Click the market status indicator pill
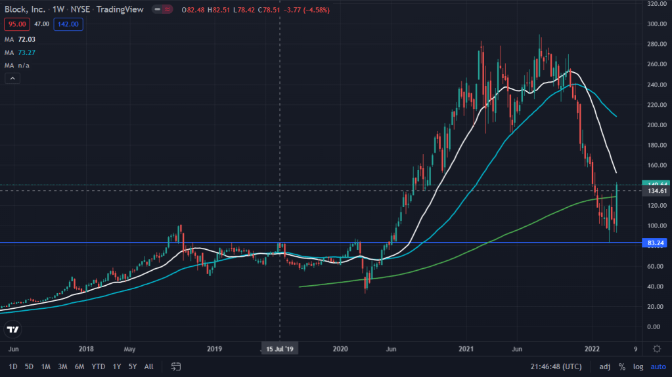 point(160,10)
